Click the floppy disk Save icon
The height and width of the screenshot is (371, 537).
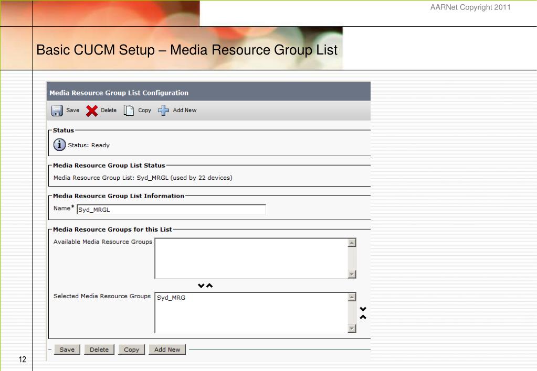pyautogui.click(x=57, y=111)
